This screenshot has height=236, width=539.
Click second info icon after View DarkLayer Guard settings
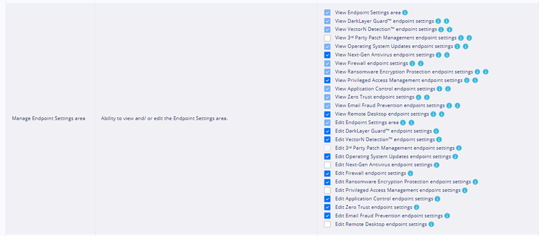pyautogui.click(x=447, y=21)
